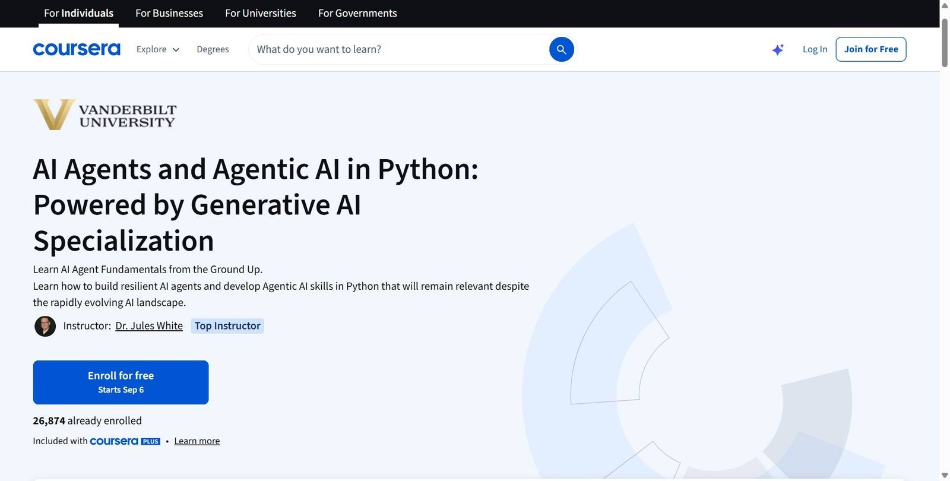950x481 pixels.
Task: Click the Vanderbilt University logo
Action: 105,115
